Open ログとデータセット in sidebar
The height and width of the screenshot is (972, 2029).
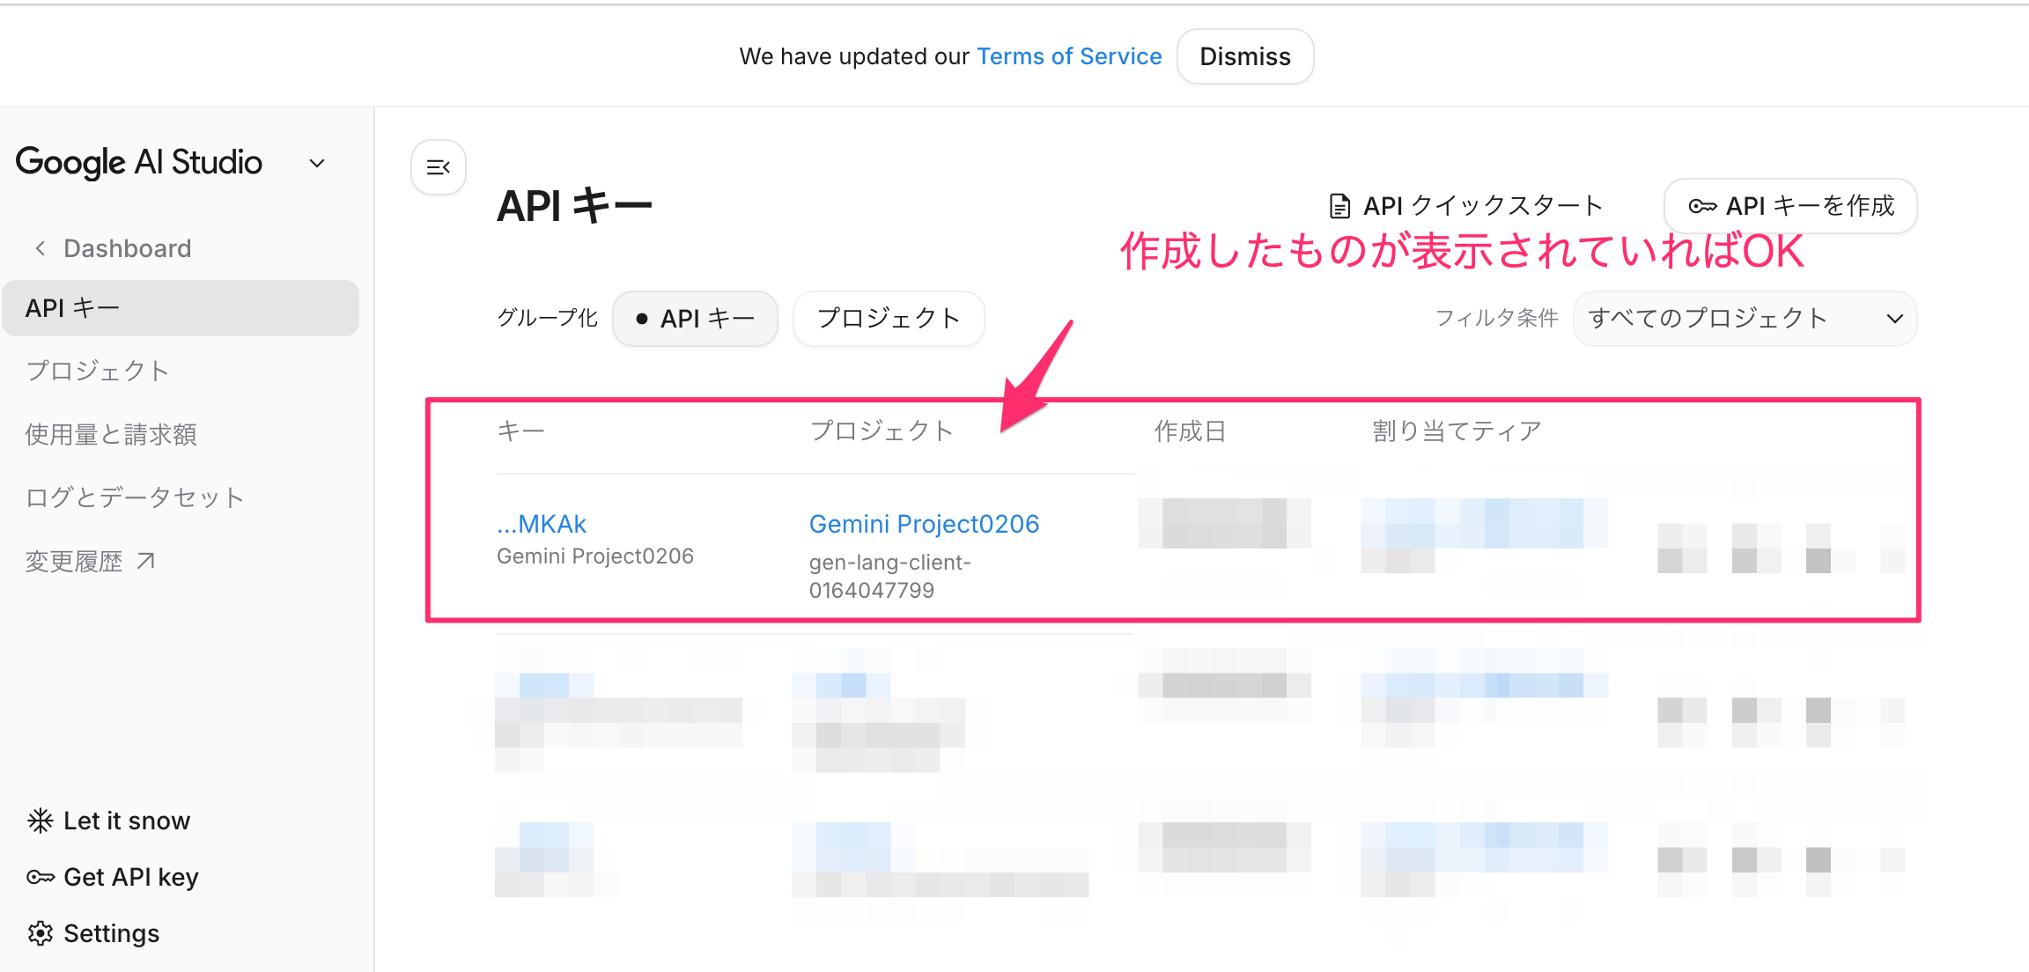pyautogui.click(x=134, y=497)
